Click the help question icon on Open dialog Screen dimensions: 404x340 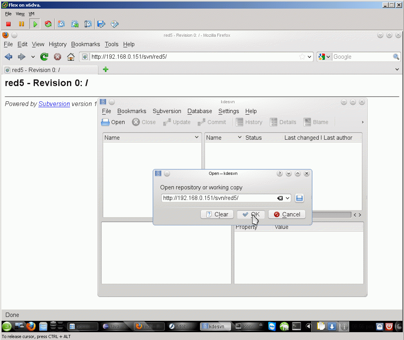pyautogui.click(x=280, y=174)
